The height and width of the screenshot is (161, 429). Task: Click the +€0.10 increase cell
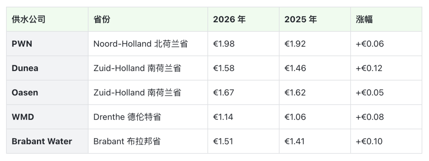369,141
